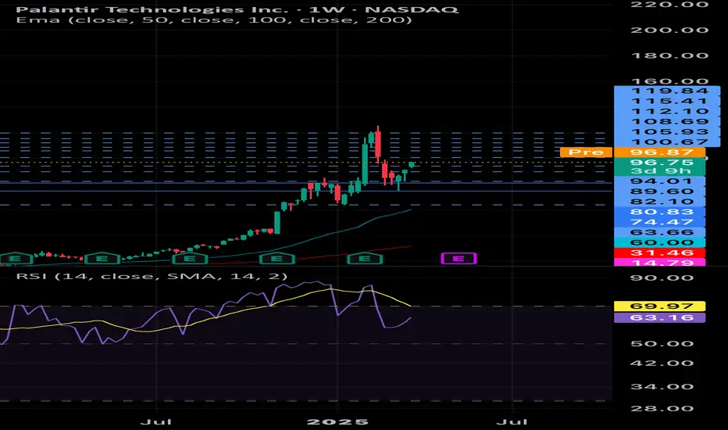
Task: Click the purple 63.16 RSI value label
Action: point(659,317)
